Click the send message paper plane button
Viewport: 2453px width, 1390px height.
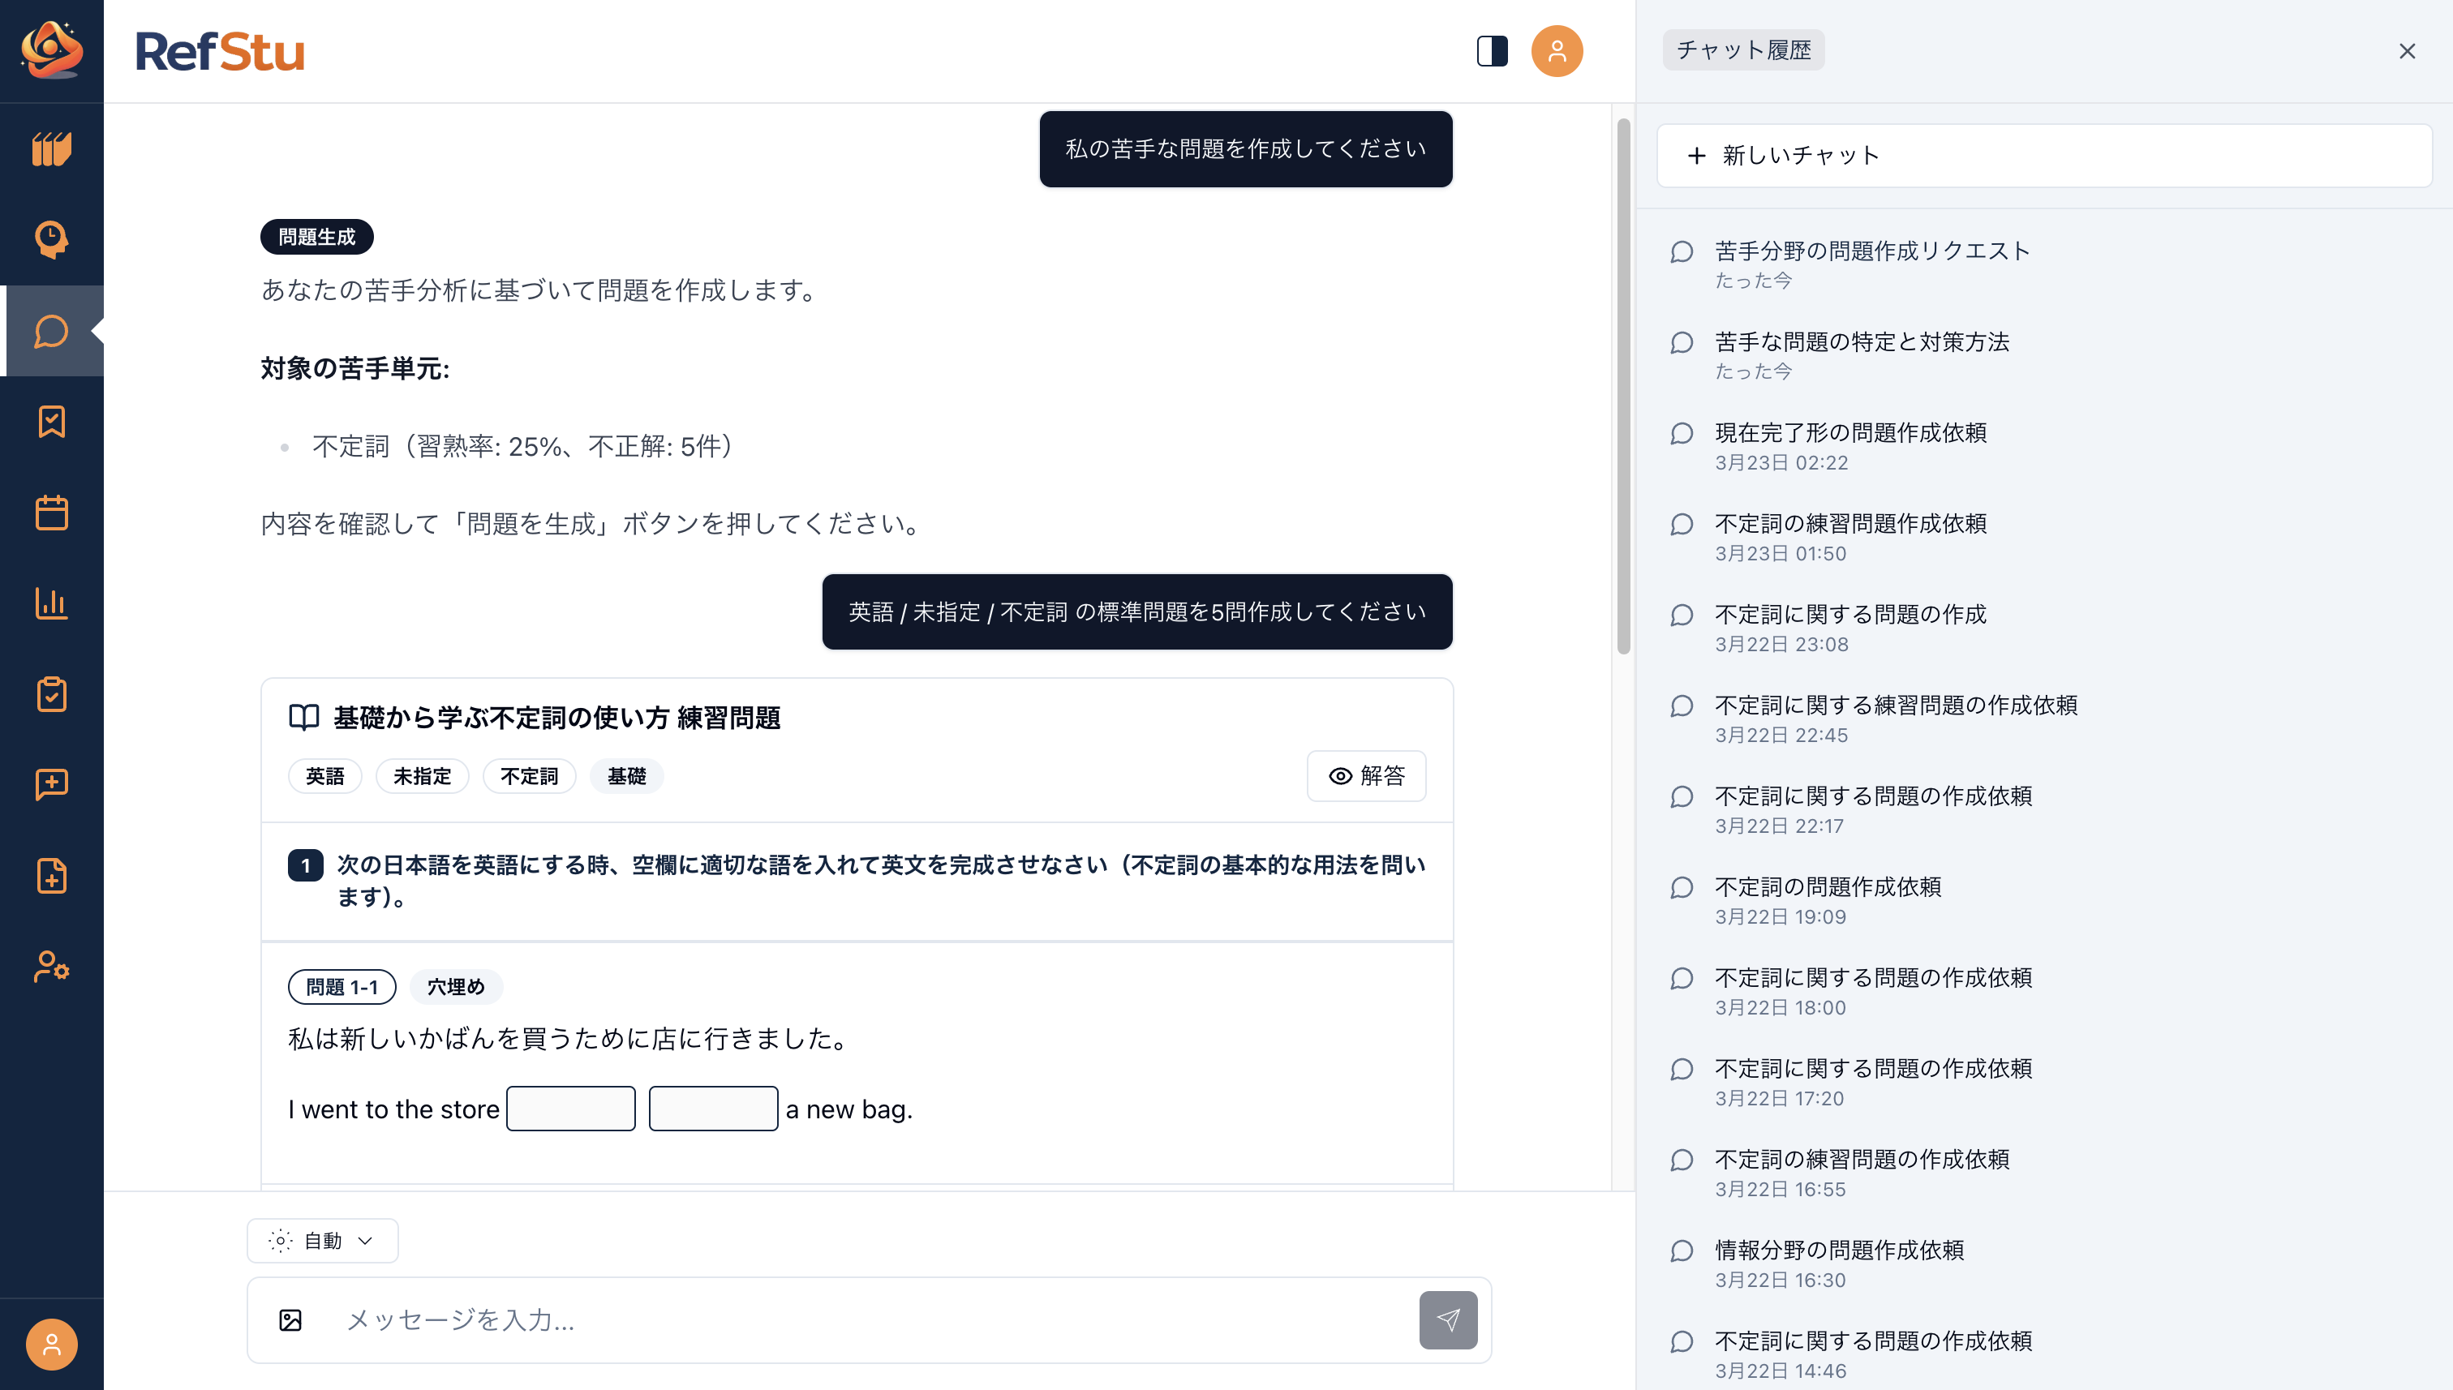coord(1448,1320)
